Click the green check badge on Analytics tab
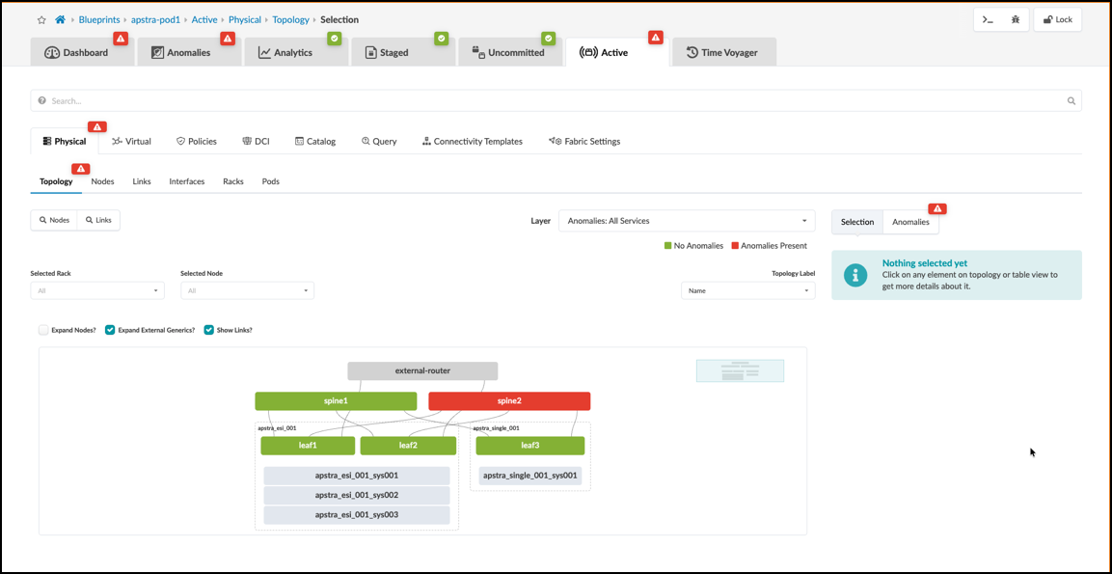 coord(335,39)
